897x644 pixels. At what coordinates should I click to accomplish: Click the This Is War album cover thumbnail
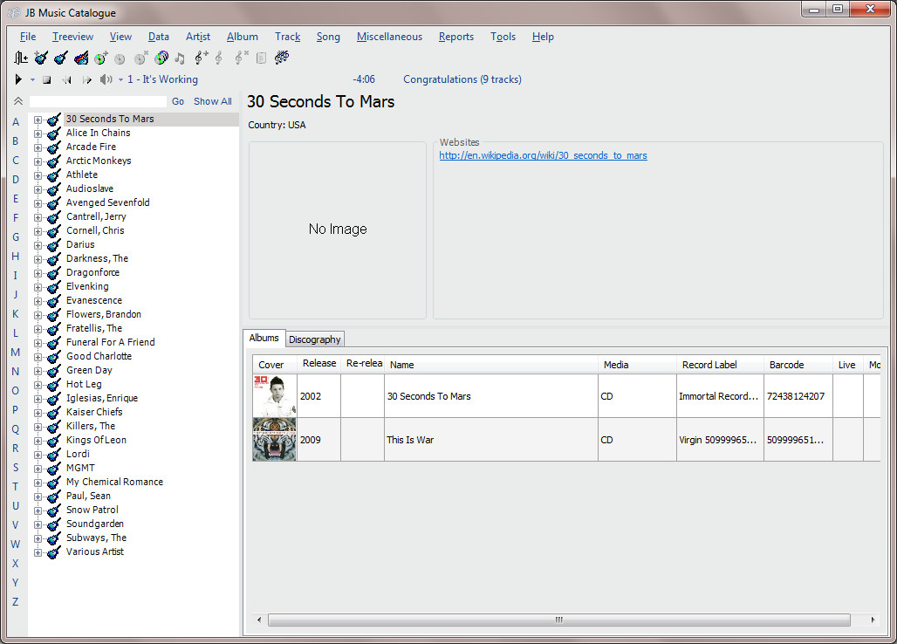click(275, 439)
